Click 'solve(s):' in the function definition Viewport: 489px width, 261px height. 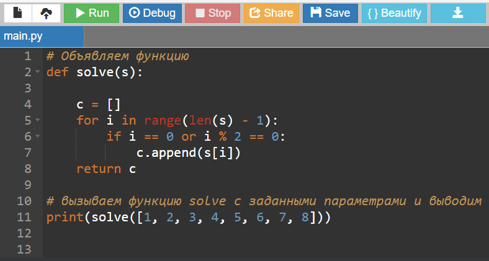pyautogui.click(x=109, y=73)
